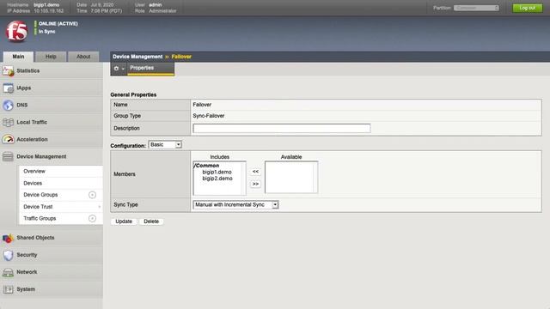Click the Shared Objects icon
Screen dimensions: 550x309
click(8, 238)
